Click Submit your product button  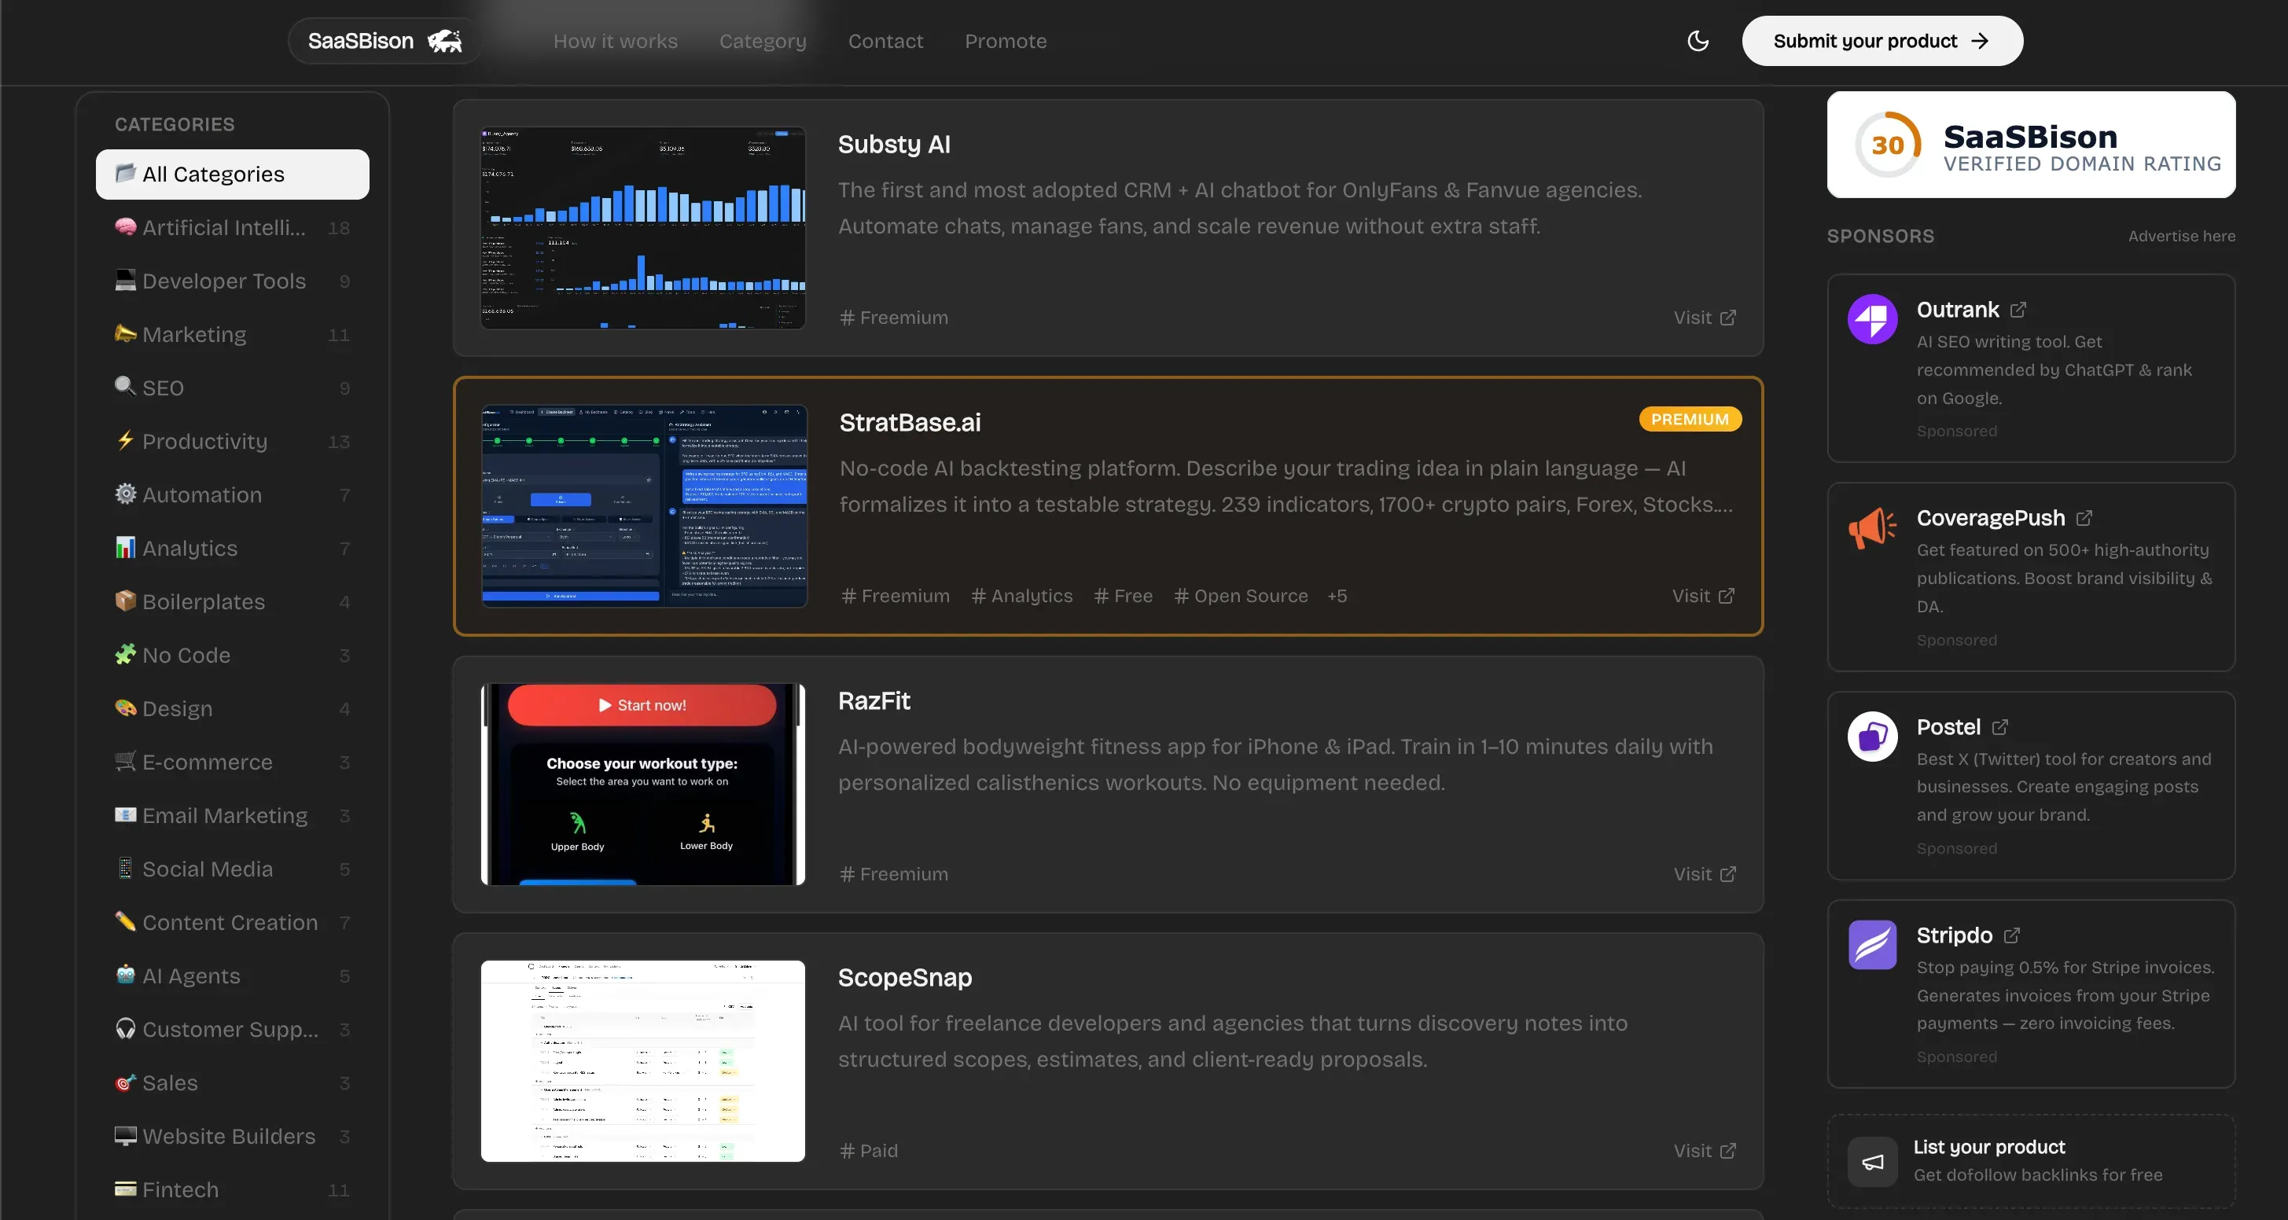pos(1882,41)
